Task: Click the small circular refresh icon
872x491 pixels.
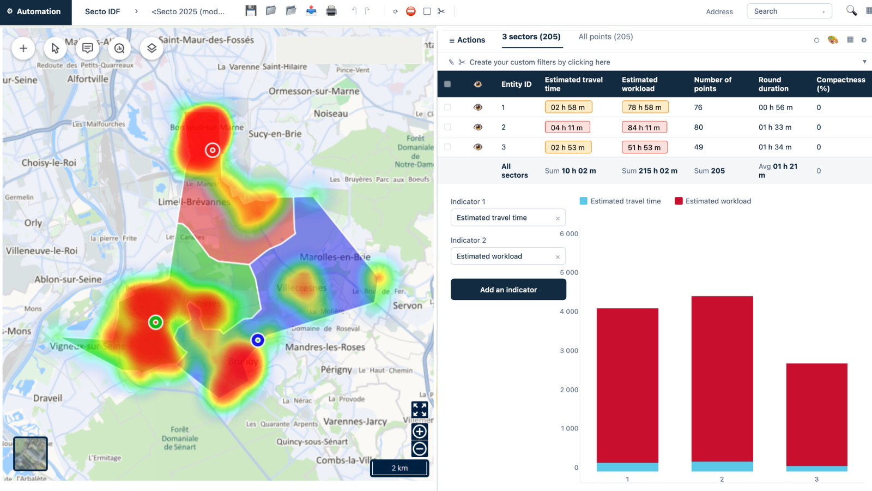Action: coord(395,11)
